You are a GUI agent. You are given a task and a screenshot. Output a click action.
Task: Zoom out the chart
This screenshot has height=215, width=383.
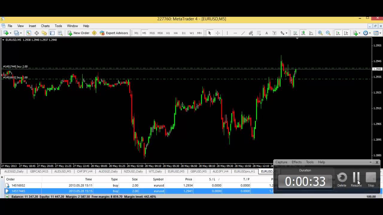coord(328,33)
